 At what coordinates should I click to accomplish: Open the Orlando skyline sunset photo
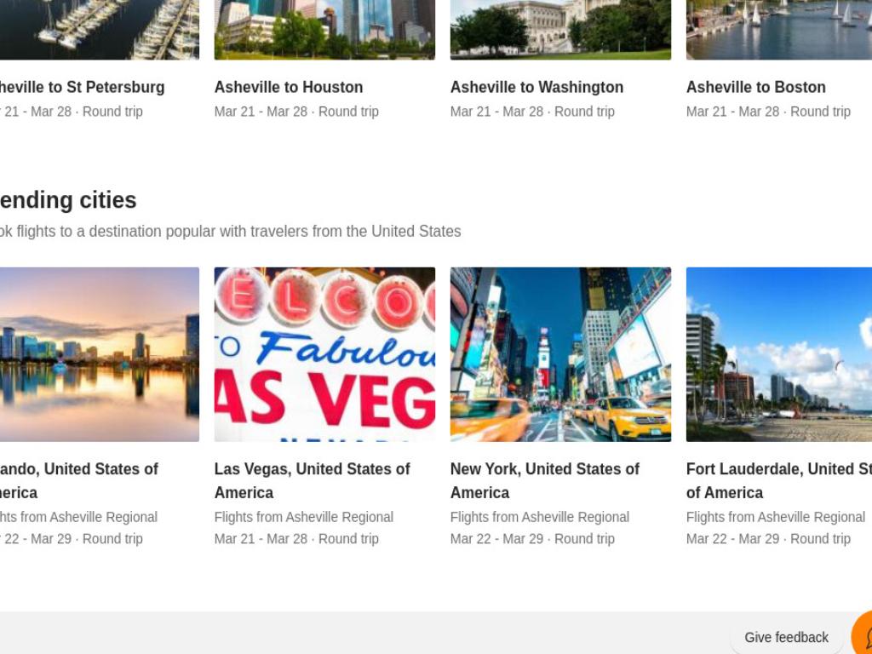pyautogui.click(x=100, y=354)
